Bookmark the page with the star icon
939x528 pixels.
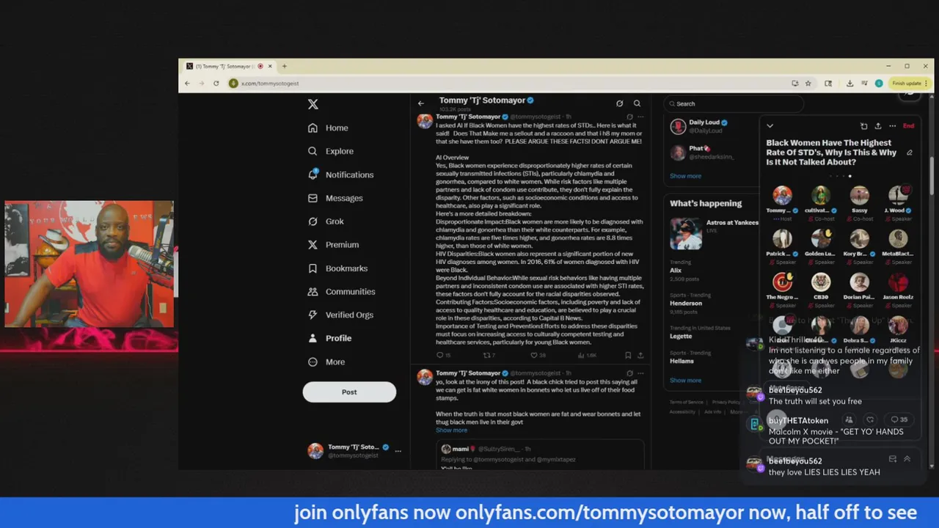[x=808, y=84]
